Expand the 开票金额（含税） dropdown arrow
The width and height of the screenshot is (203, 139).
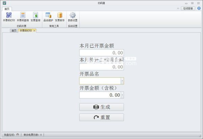pos(122,95)
